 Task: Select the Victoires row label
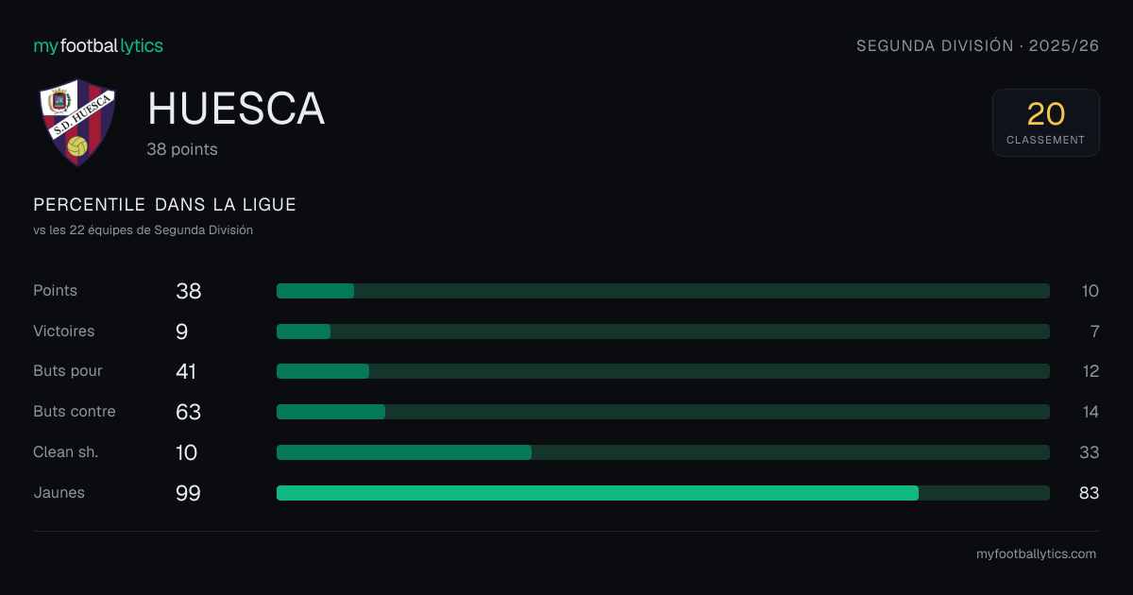click(x=63, y=331)
